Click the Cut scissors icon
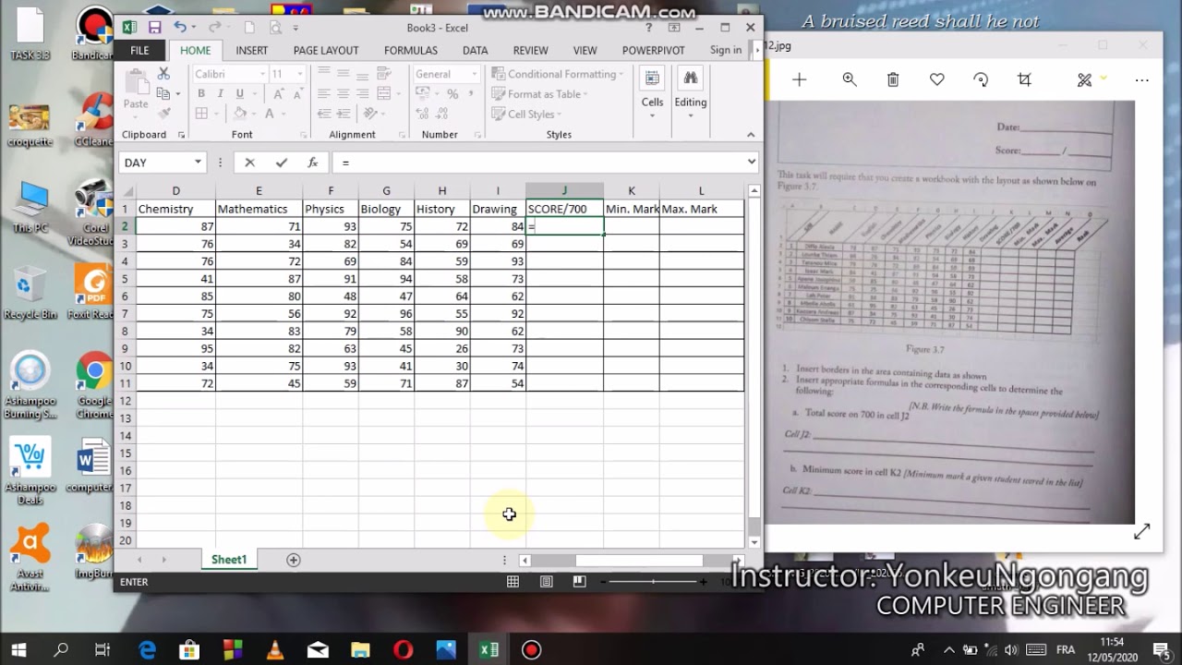 tap(164, 74)
